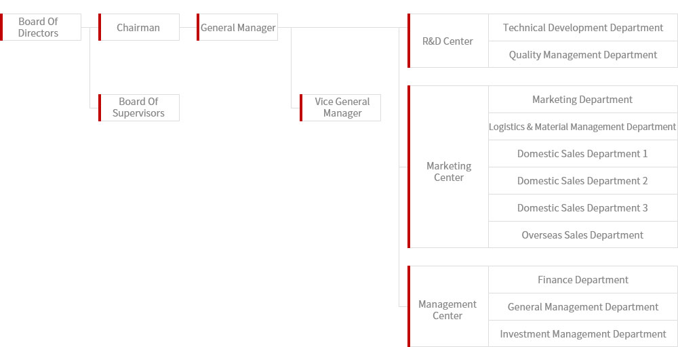Open Overseas Sales Department
The width and height of the screenshot is (678, 347).
click(582, 235)
